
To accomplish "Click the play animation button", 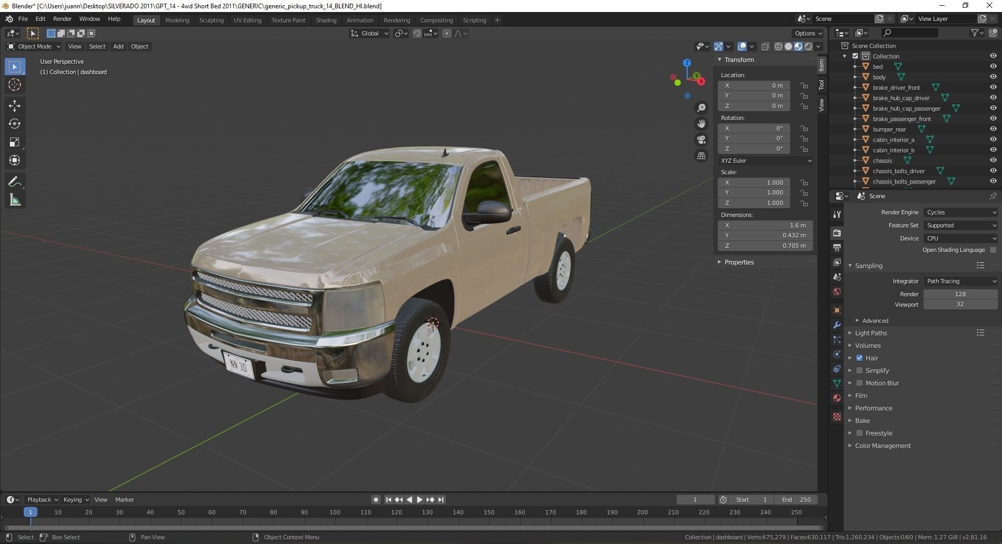I will 420,500.
